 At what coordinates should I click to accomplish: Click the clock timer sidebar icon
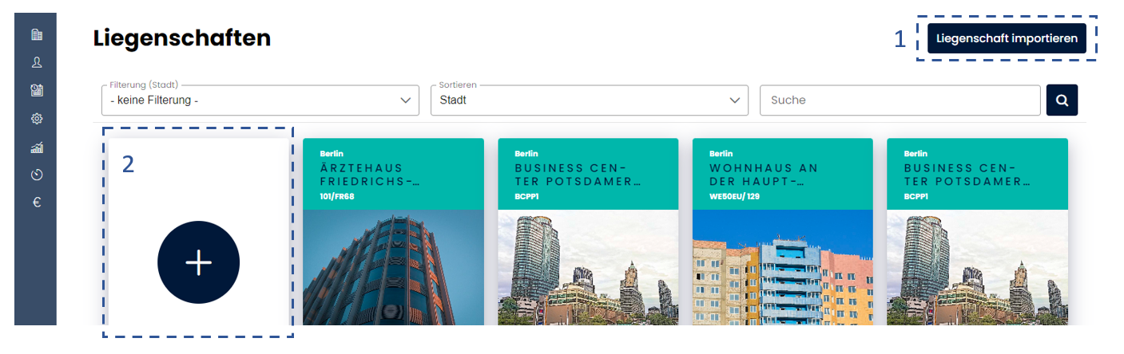click(36, 175)
